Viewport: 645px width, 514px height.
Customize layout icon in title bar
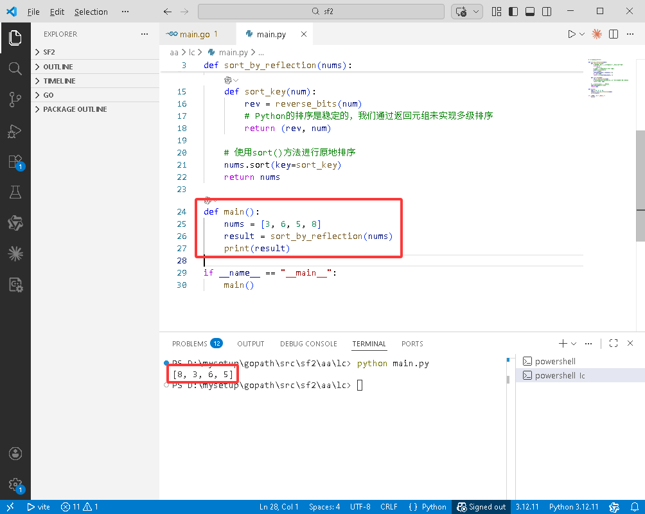[497, 12]
